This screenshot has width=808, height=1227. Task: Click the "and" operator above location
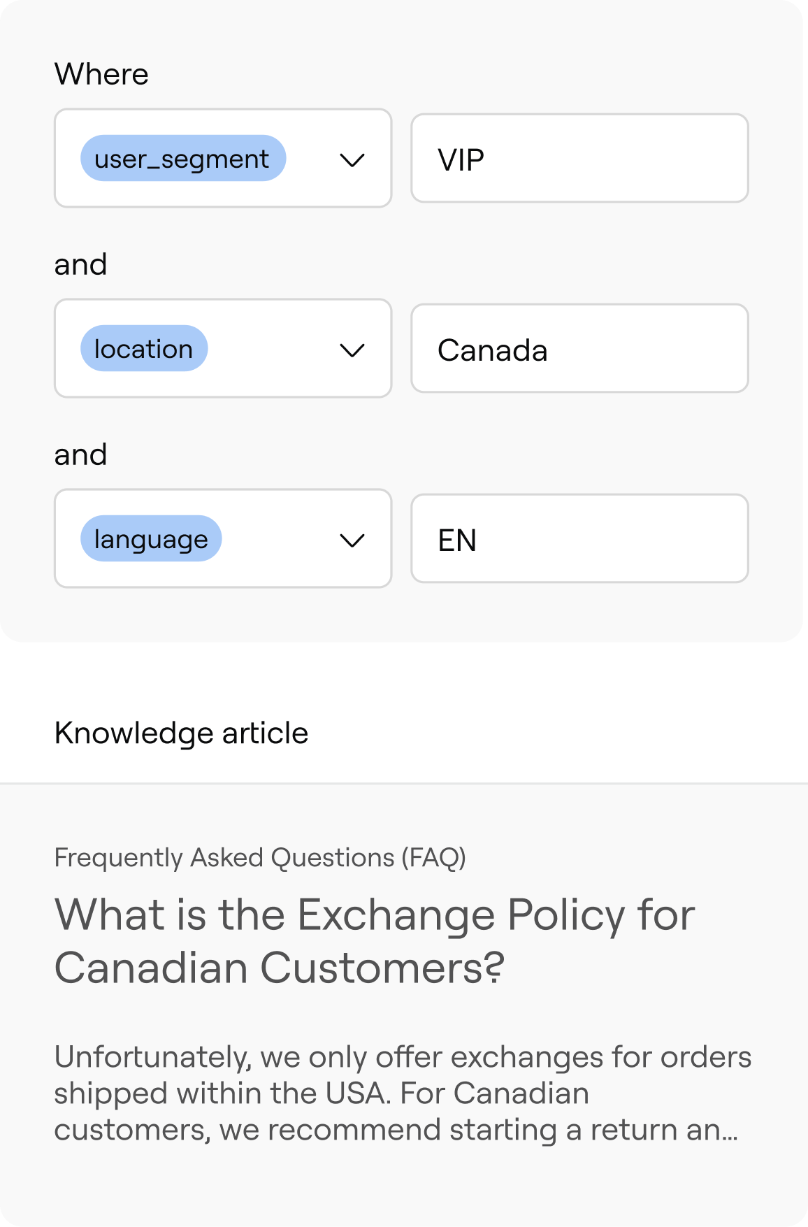[80, 265]
